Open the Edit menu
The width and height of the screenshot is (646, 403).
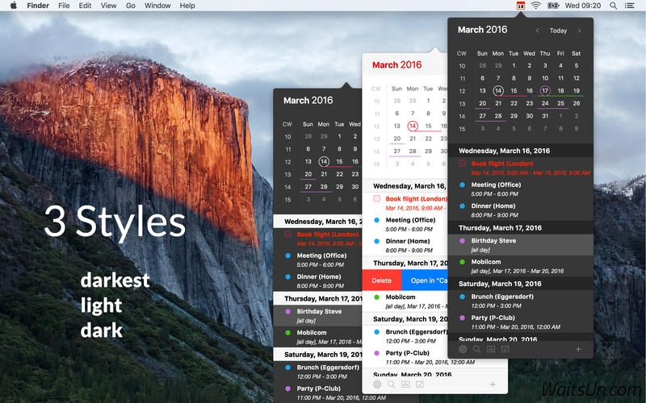86,6
